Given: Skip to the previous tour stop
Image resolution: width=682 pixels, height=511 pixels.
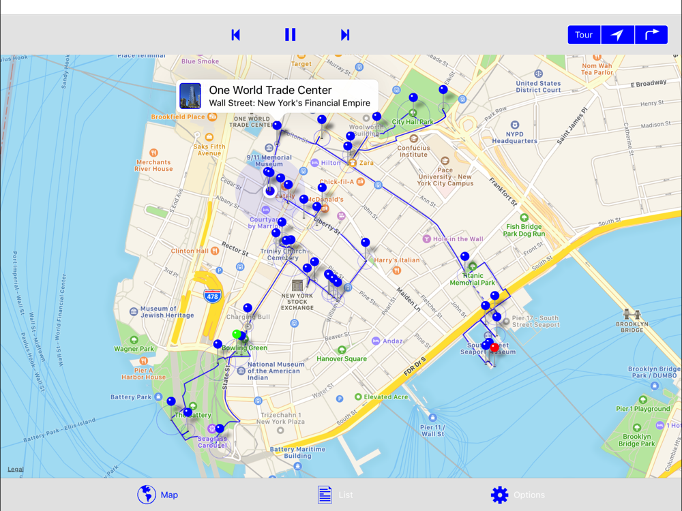Looking at the screenshot, I should 236,35.
